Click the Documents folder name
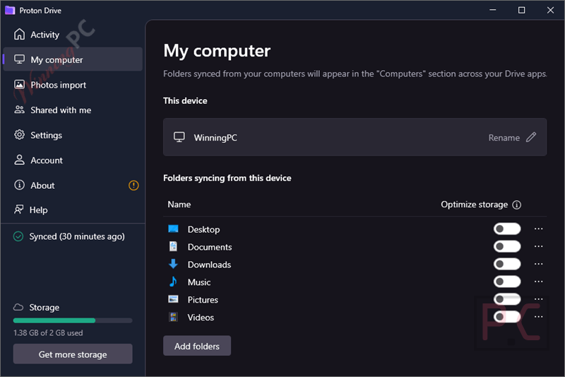 coord(209,247)
